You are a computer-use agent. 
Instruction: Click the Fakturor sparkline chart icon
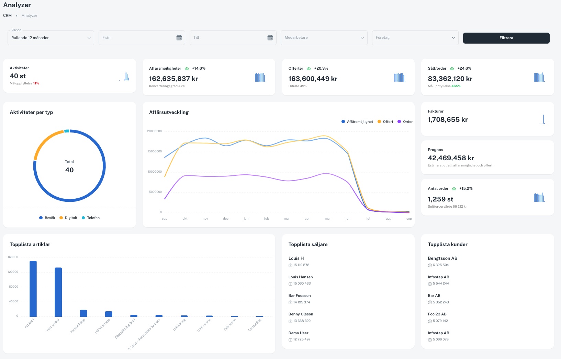coord(542,119)
